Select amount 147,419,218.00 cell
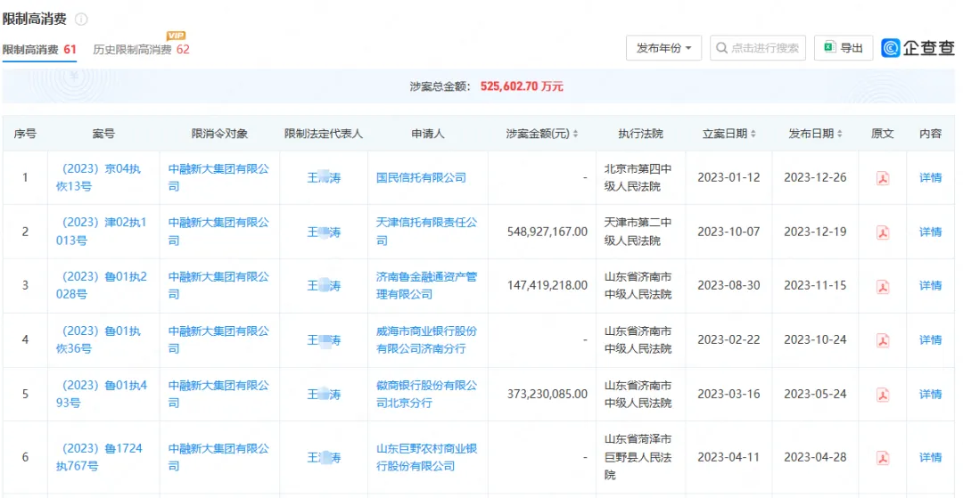 pyautogui.click(x=547, y=286)
